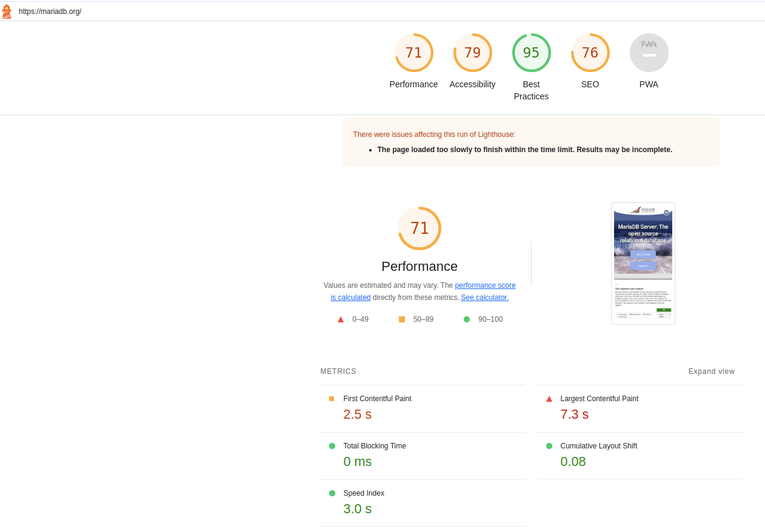Click the red triangle Largest Contentful Paint icon
Screen dimensions: 765x529
[549, 399]
